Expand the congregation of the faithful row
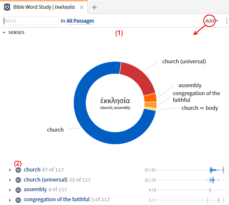Image resolution: width=229 pixels, height=205 pixels. click(10, 200)
